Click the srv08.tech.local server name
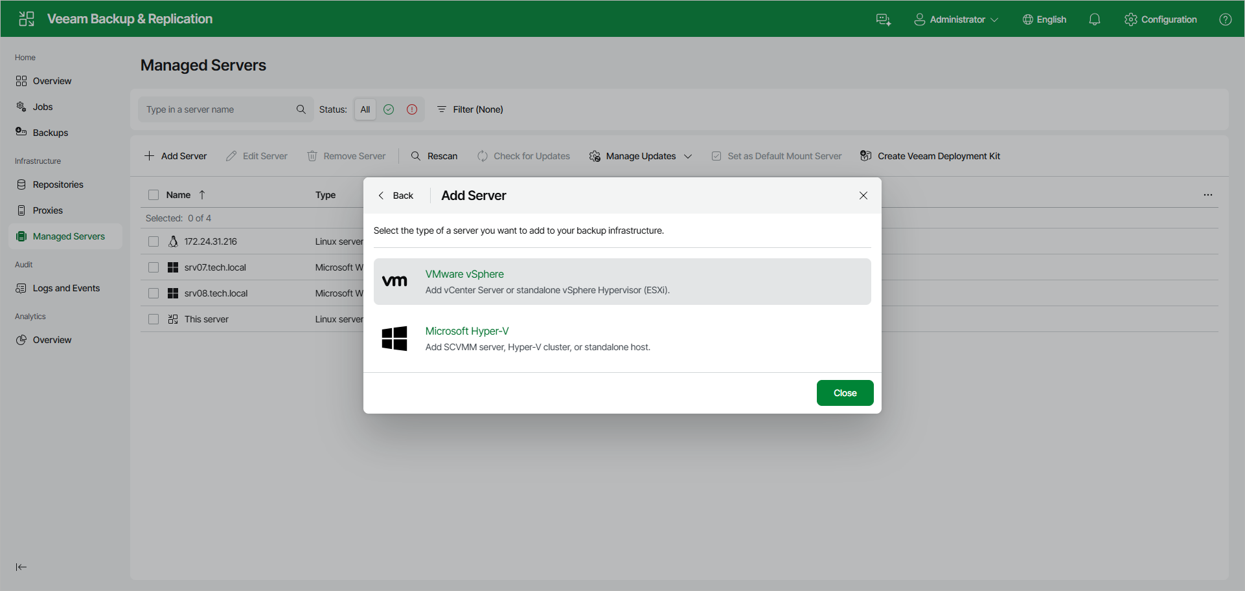This screenshot has height=591, width=1245. [x=216, y=293]
